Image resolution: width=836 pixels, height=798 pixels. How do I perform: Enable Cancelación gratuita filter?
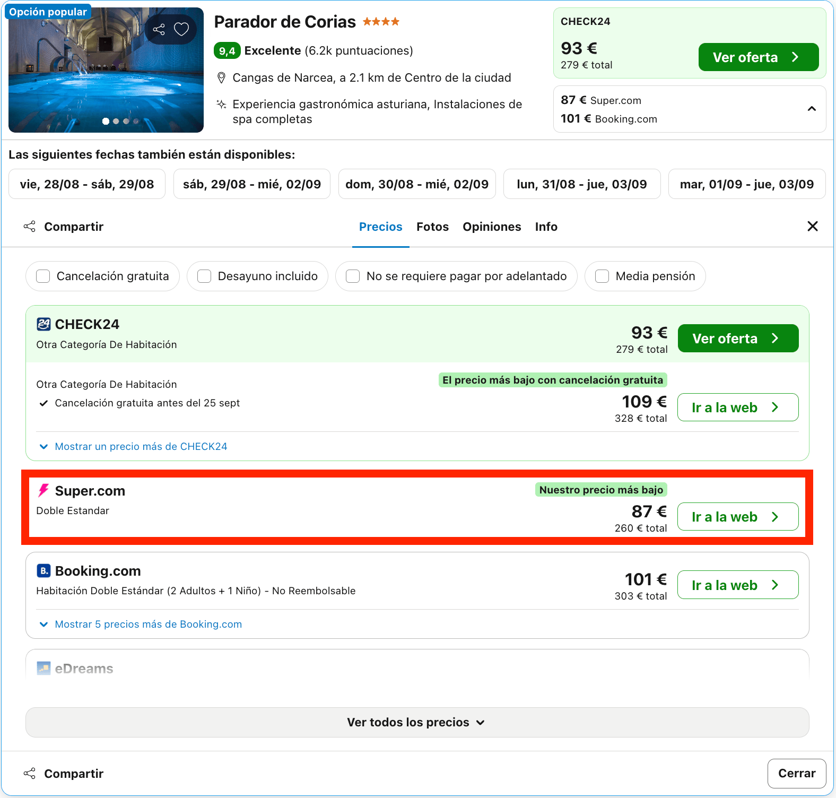(x=43, y=276)
